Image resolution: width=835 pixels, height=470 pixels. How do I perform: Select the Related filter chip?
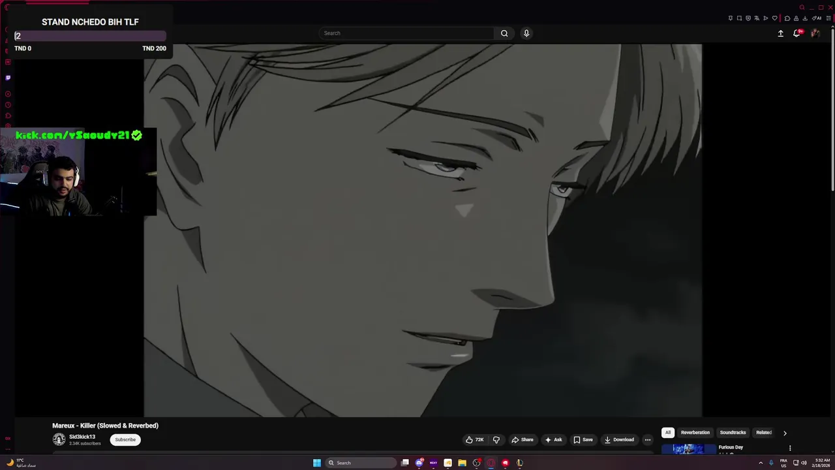point(764,433)
